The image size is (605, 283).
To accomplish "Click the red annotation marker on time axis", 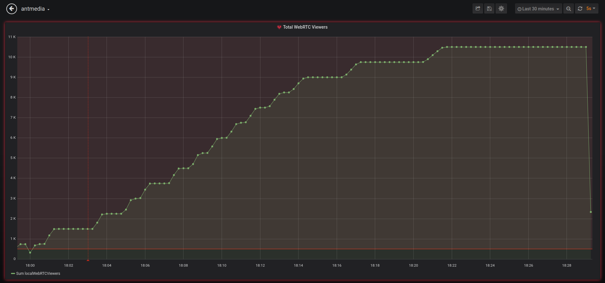I will pos(88,260).
